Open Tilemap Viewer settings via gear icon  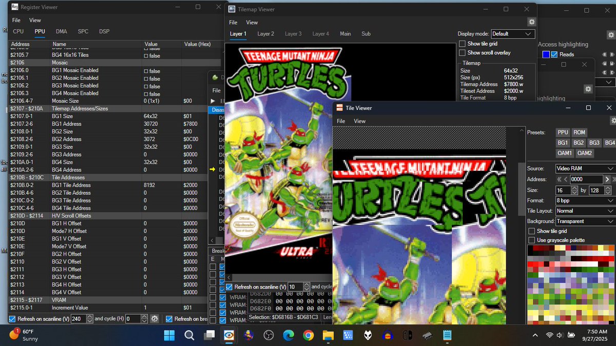coord(531,22)
